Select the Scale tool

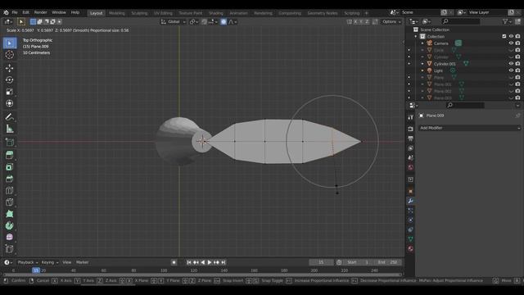[9, 92]
